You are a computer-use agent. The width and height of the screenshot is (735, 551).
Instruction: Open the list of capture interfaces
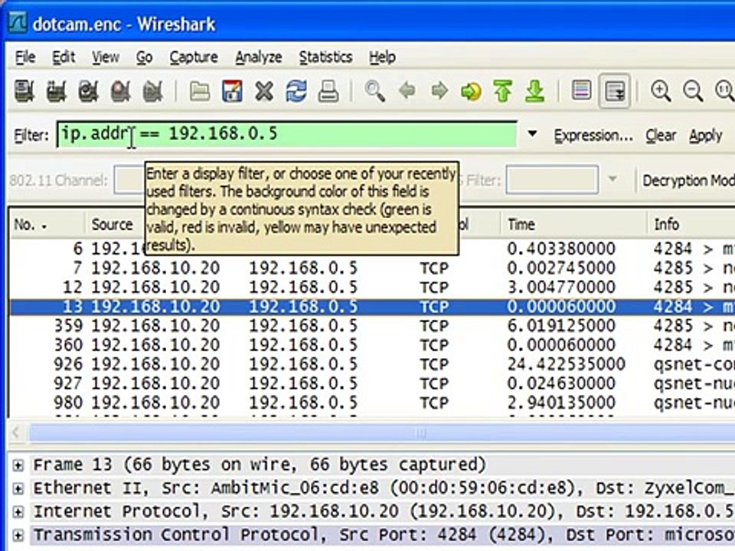tap(24, 91)
